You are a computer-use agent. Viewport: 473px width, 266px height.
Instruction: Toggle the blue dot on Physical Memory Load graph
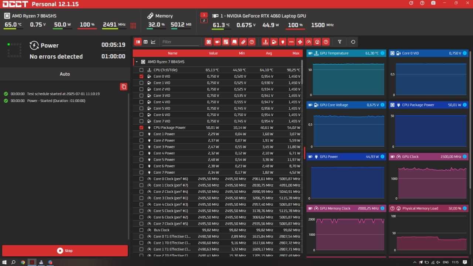coord(465,208)
